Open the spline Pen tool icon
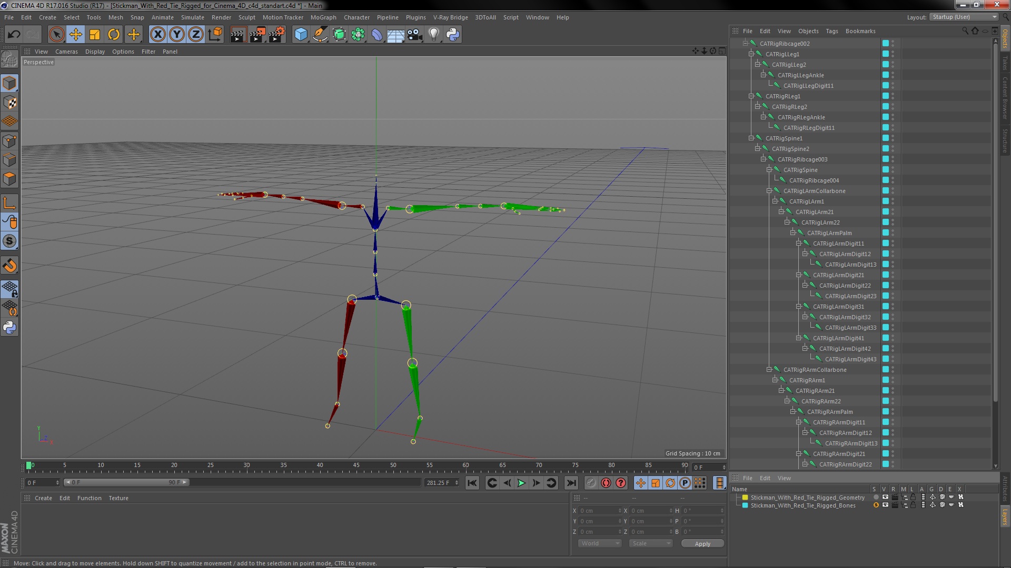This screenshot has height=568, width=1011. (320, 35)
